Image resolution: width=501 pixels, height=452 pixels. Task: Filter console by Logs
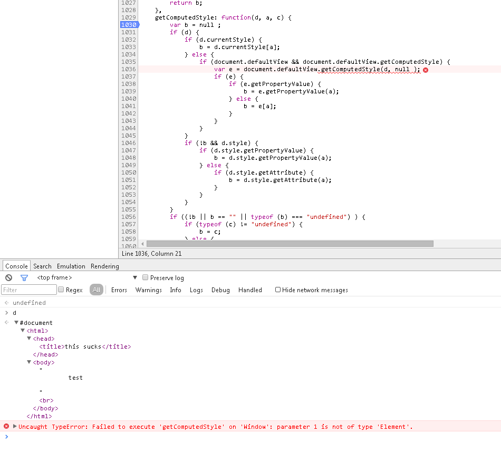[x=196, y=290]
